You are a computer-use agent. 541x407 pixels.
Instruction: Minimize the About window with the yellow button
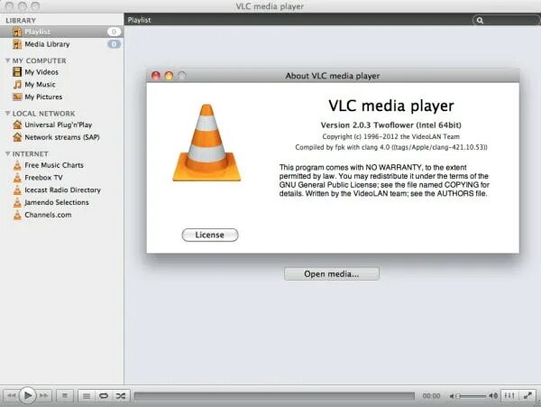pos(169,76)
